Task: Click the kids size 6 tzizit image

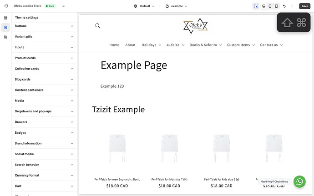Action: (x=222, y=148)
